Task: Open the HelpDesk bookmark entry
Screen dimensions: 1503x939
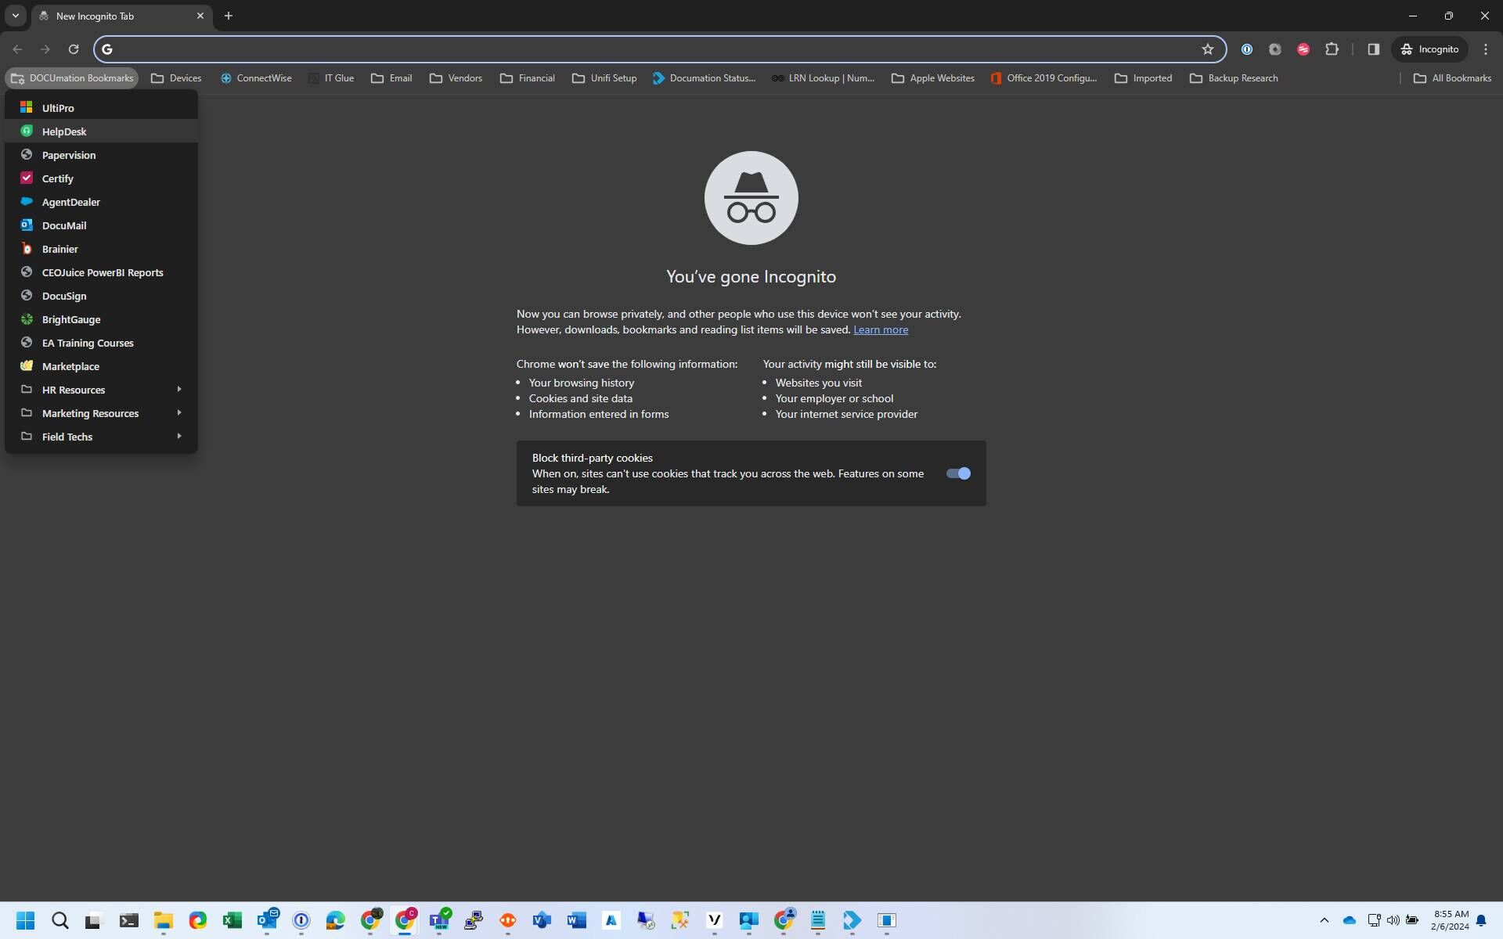Action: pos(64,131)
